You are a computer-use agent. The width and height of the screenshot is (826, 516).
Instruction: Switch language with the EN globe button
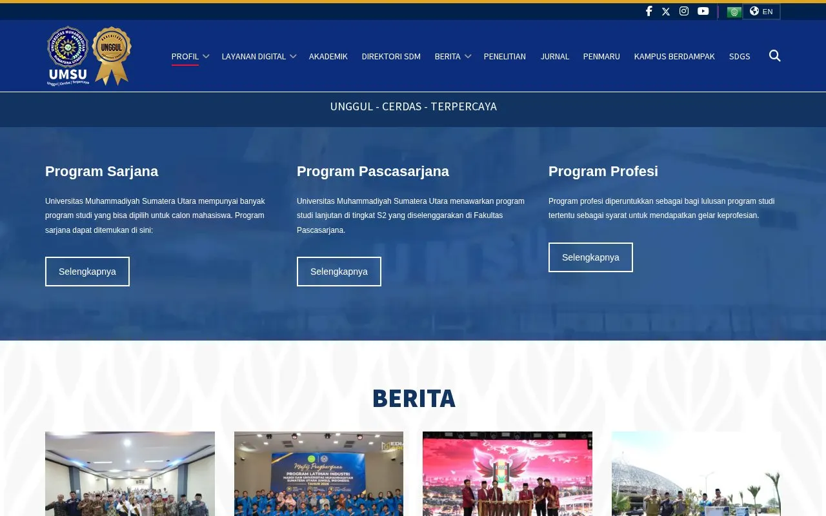761,12
